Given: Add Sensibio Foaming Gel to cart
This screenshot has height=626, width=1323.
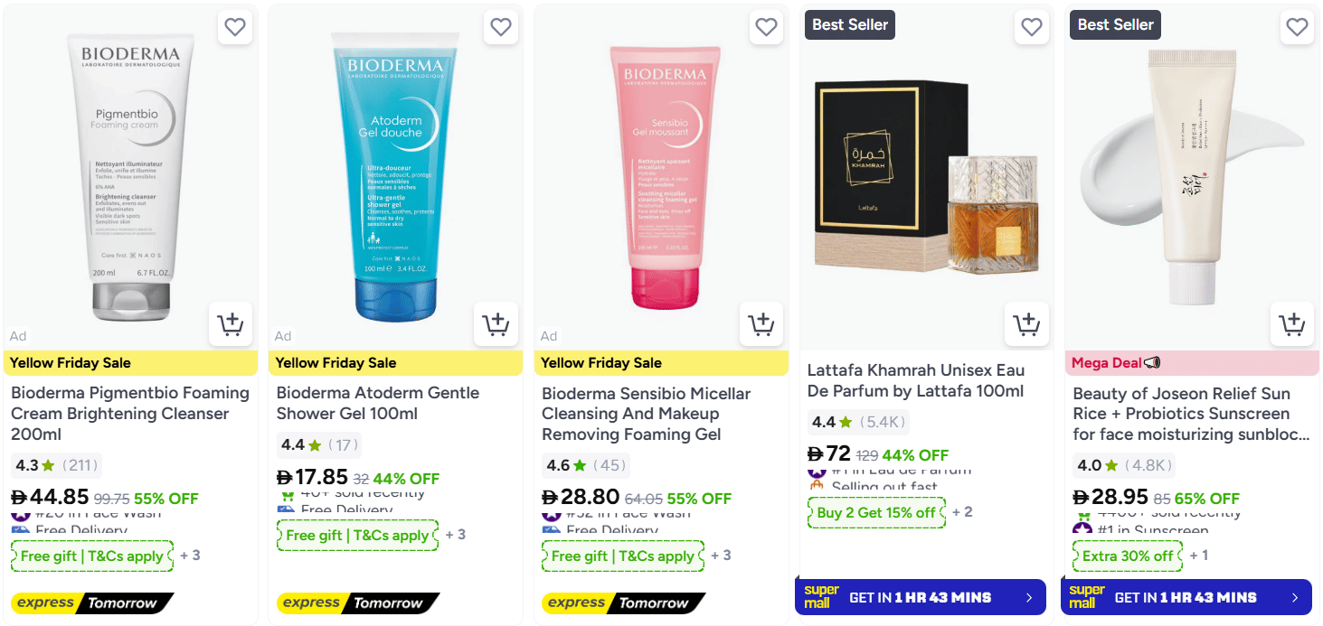Looking at the screenshot, I should pyautogui.click(x=761, y=324).
